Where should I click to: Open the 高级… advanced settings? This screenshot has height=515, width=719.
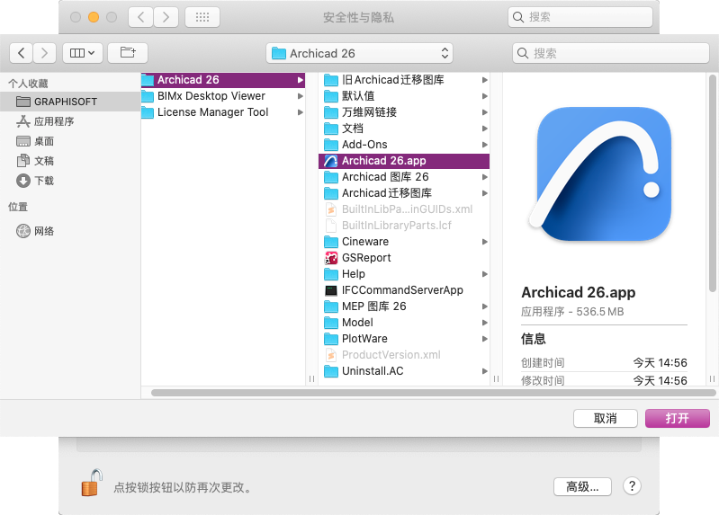(582, 486)
